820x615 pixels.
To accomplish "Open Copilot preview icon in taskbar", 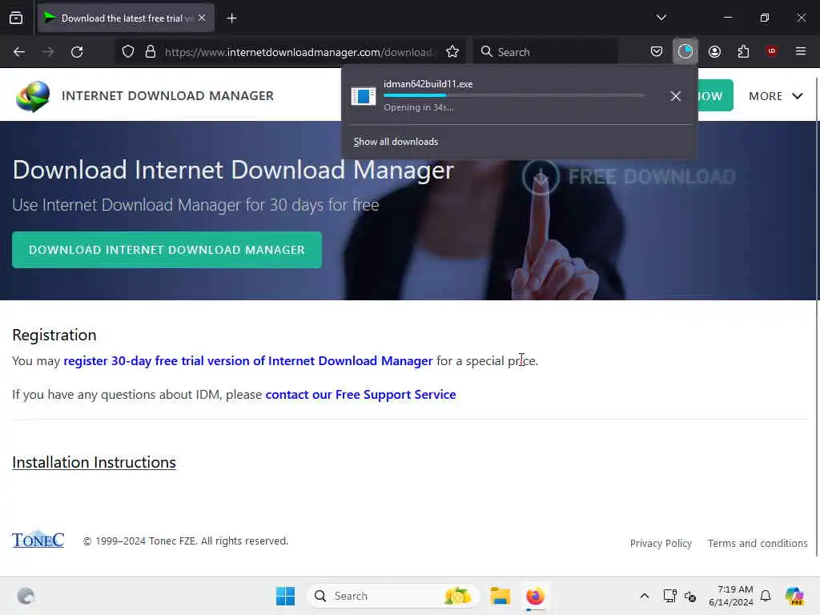I will (794, 596).
